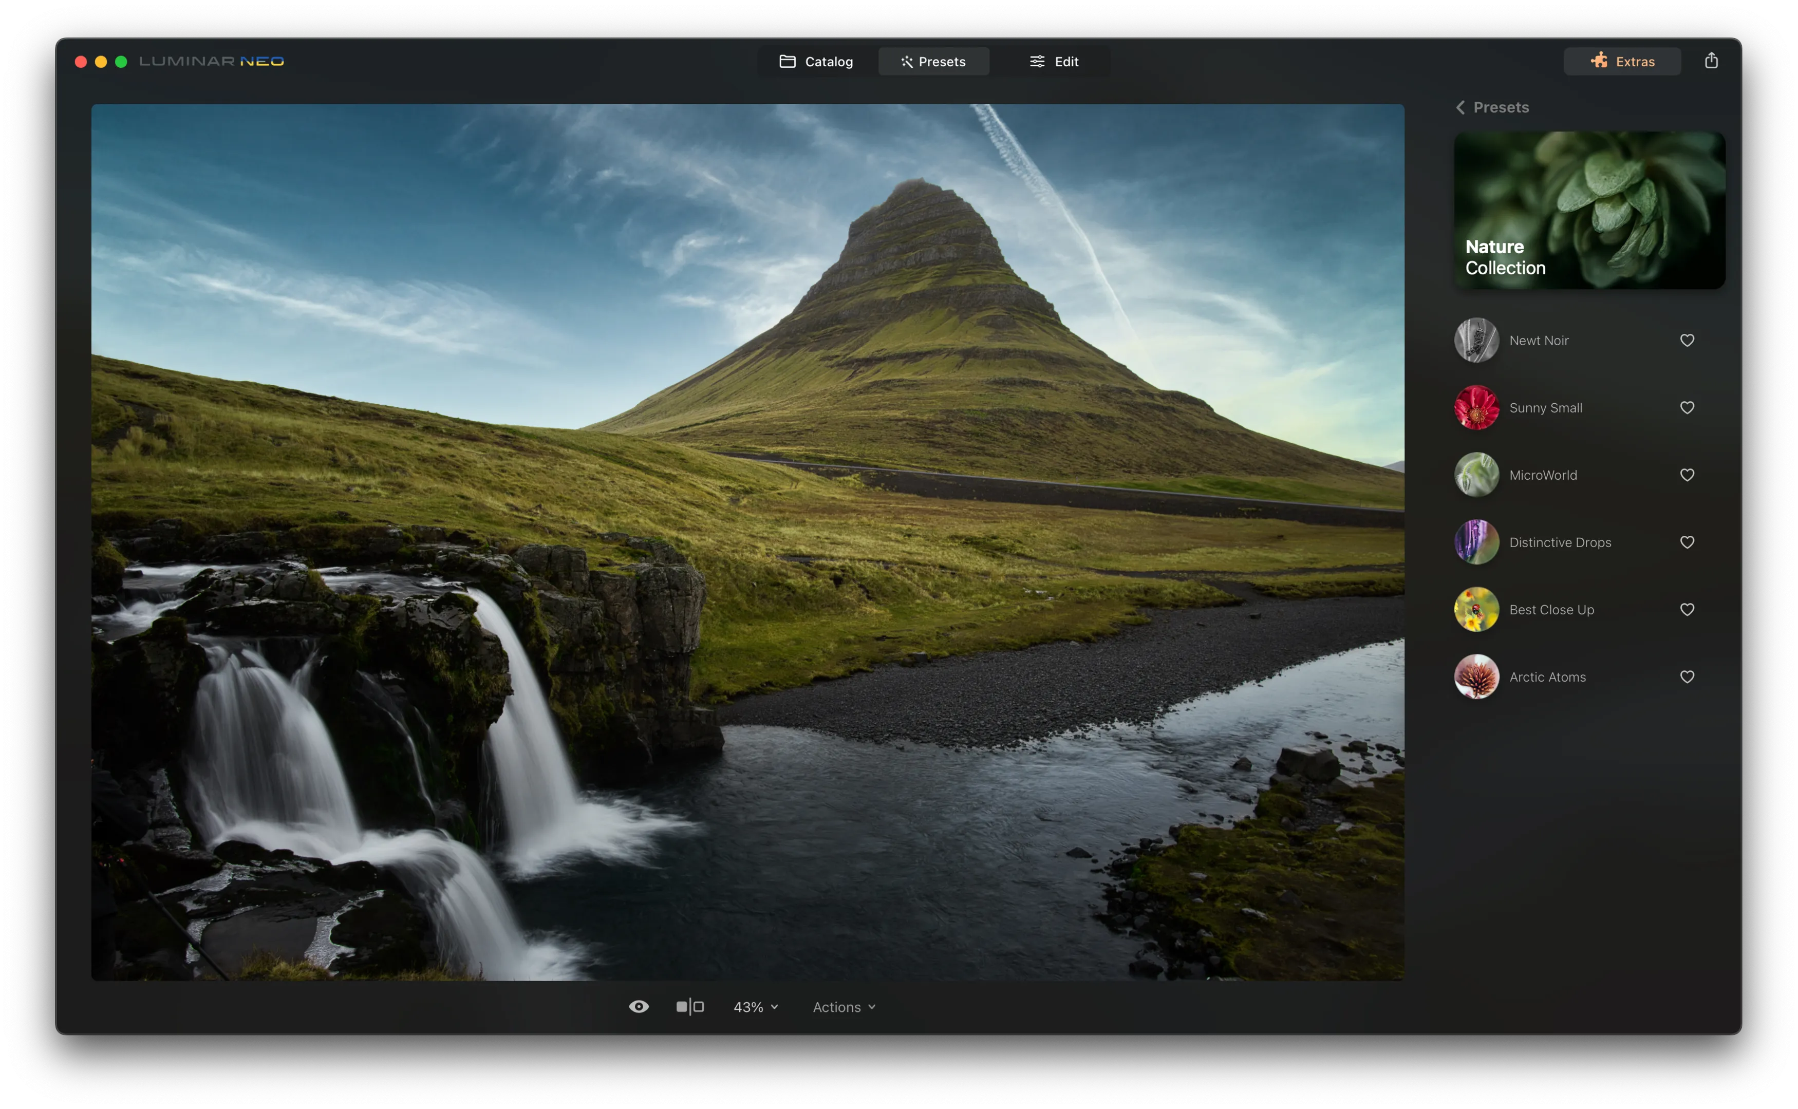Favorite the Arctic Atoms preset heart
This screenshot has width=1798, height=1109.
[x=1687, y=677]
